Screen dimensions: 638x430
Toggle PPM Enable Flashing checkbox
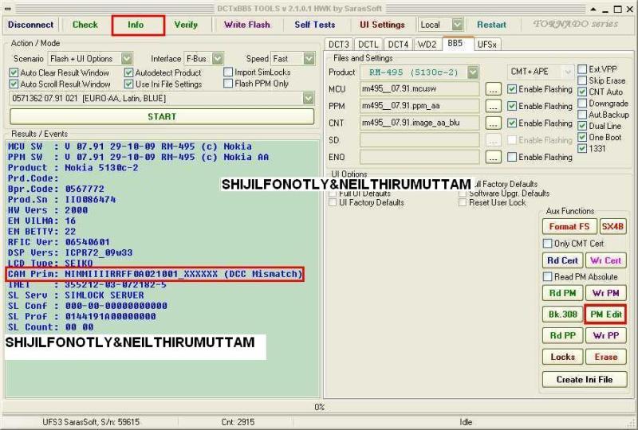(x=512, y=106)
